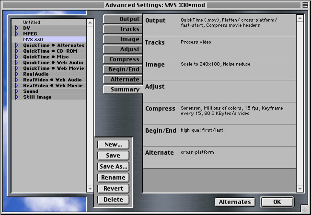
Task: Click the Revert button
Action: coord(113,189)
